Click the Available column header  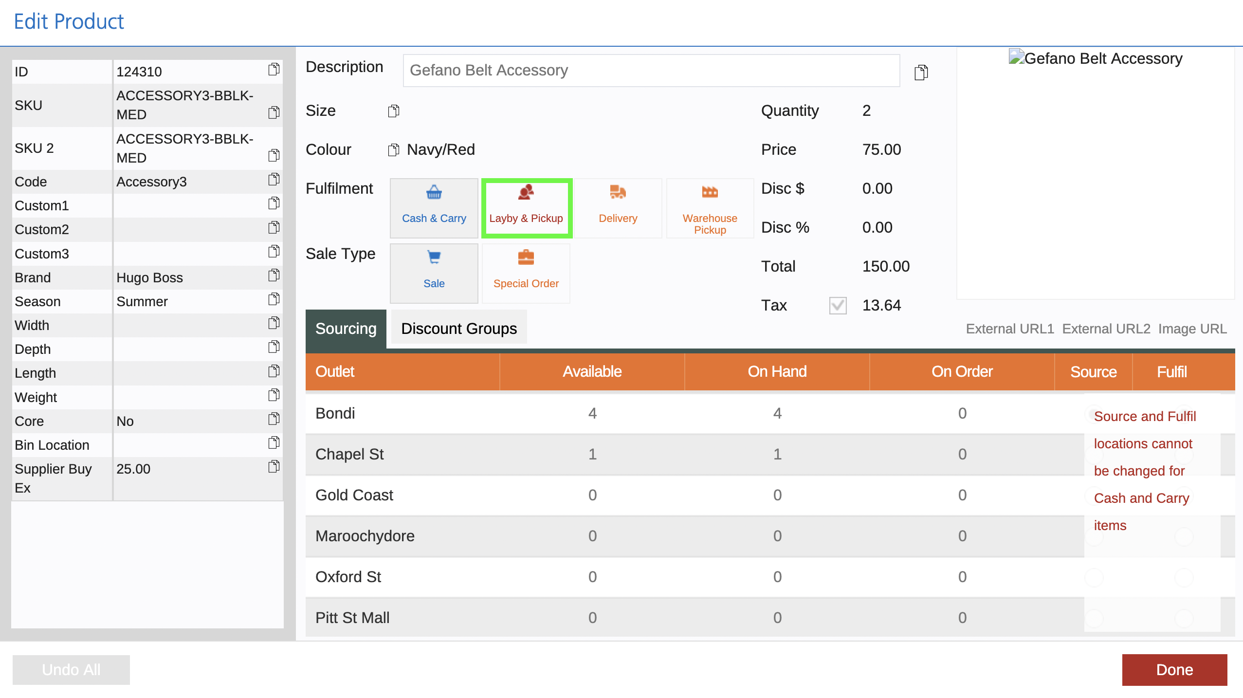tap(592, 372)
